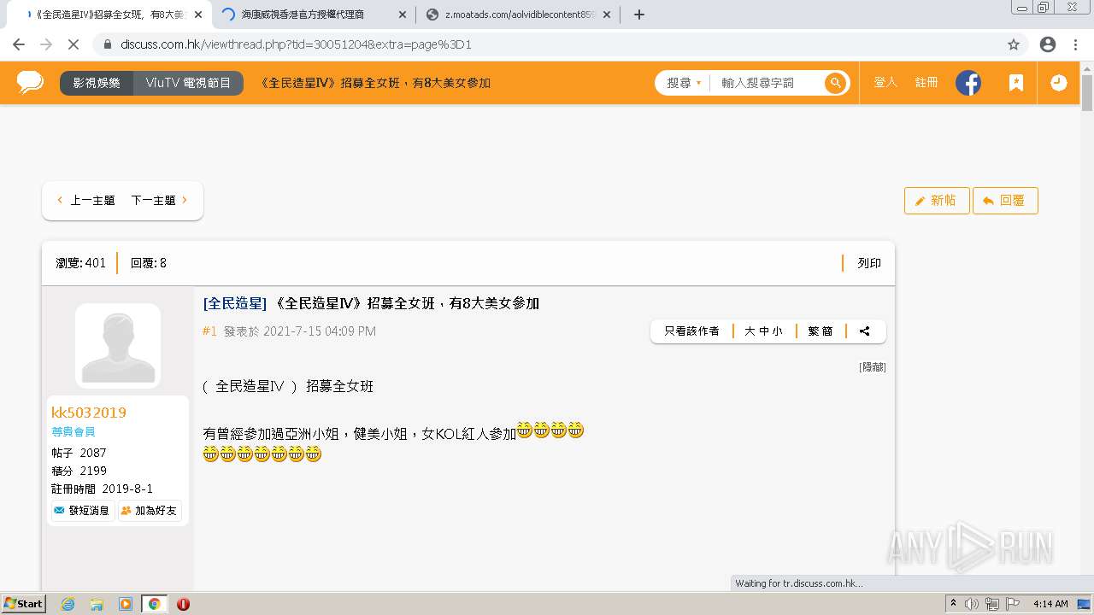Click the page vertical scrollbar thumb
This screenshot has height=615, width=1094.
1087,93
